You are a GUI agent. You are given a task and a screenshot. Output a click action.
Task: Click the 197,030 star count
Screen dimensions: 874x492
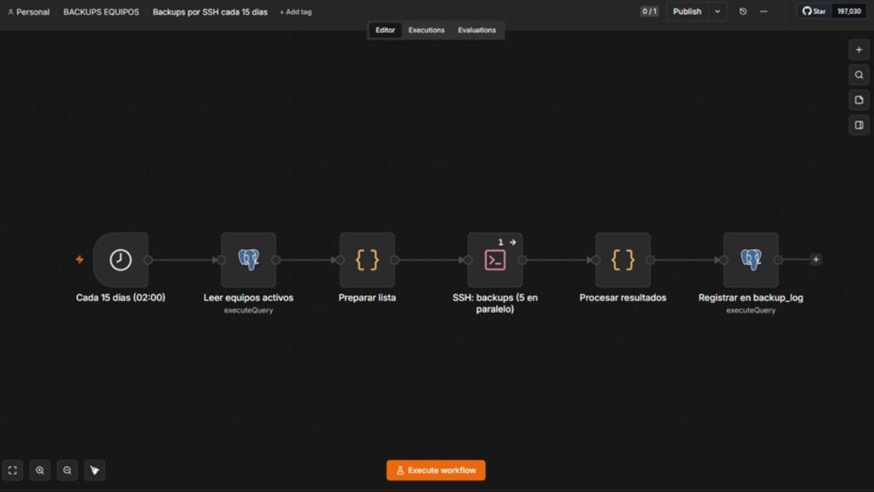pyautogui.click(x=849, y=12)
